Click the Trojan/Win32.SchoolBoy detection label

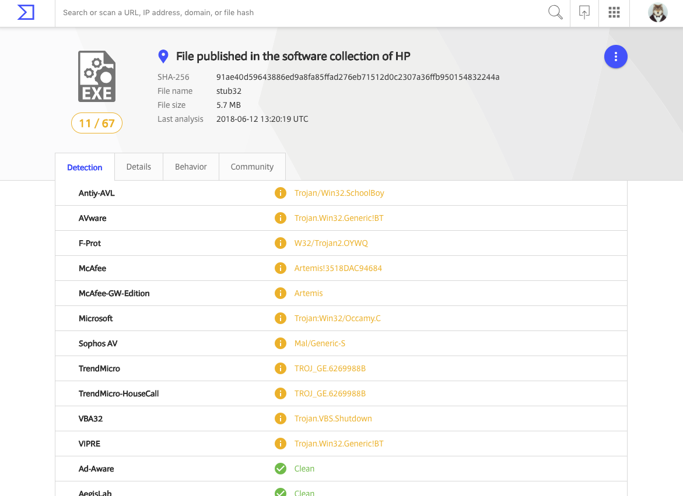339,193
